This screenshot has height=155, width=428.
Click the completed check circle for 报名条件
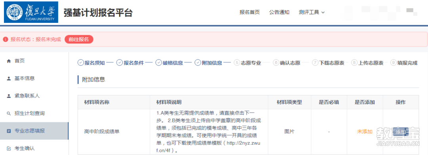119,63
